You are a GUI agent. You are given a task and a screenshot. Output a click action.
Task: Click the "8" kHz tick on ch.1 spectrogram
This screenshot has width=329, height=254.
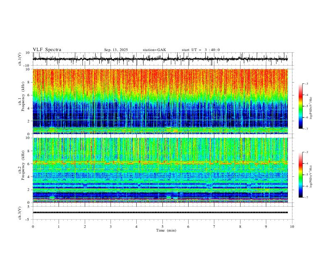coord(29,82)
